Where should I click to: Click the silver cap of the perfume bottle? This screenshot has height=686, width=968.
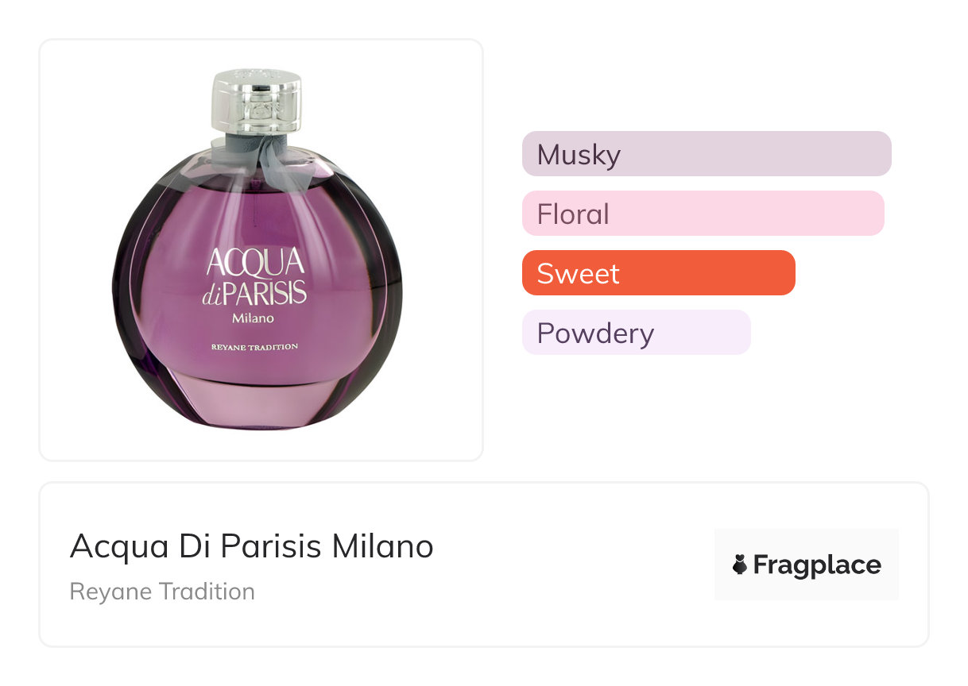[x=256, y=103]
